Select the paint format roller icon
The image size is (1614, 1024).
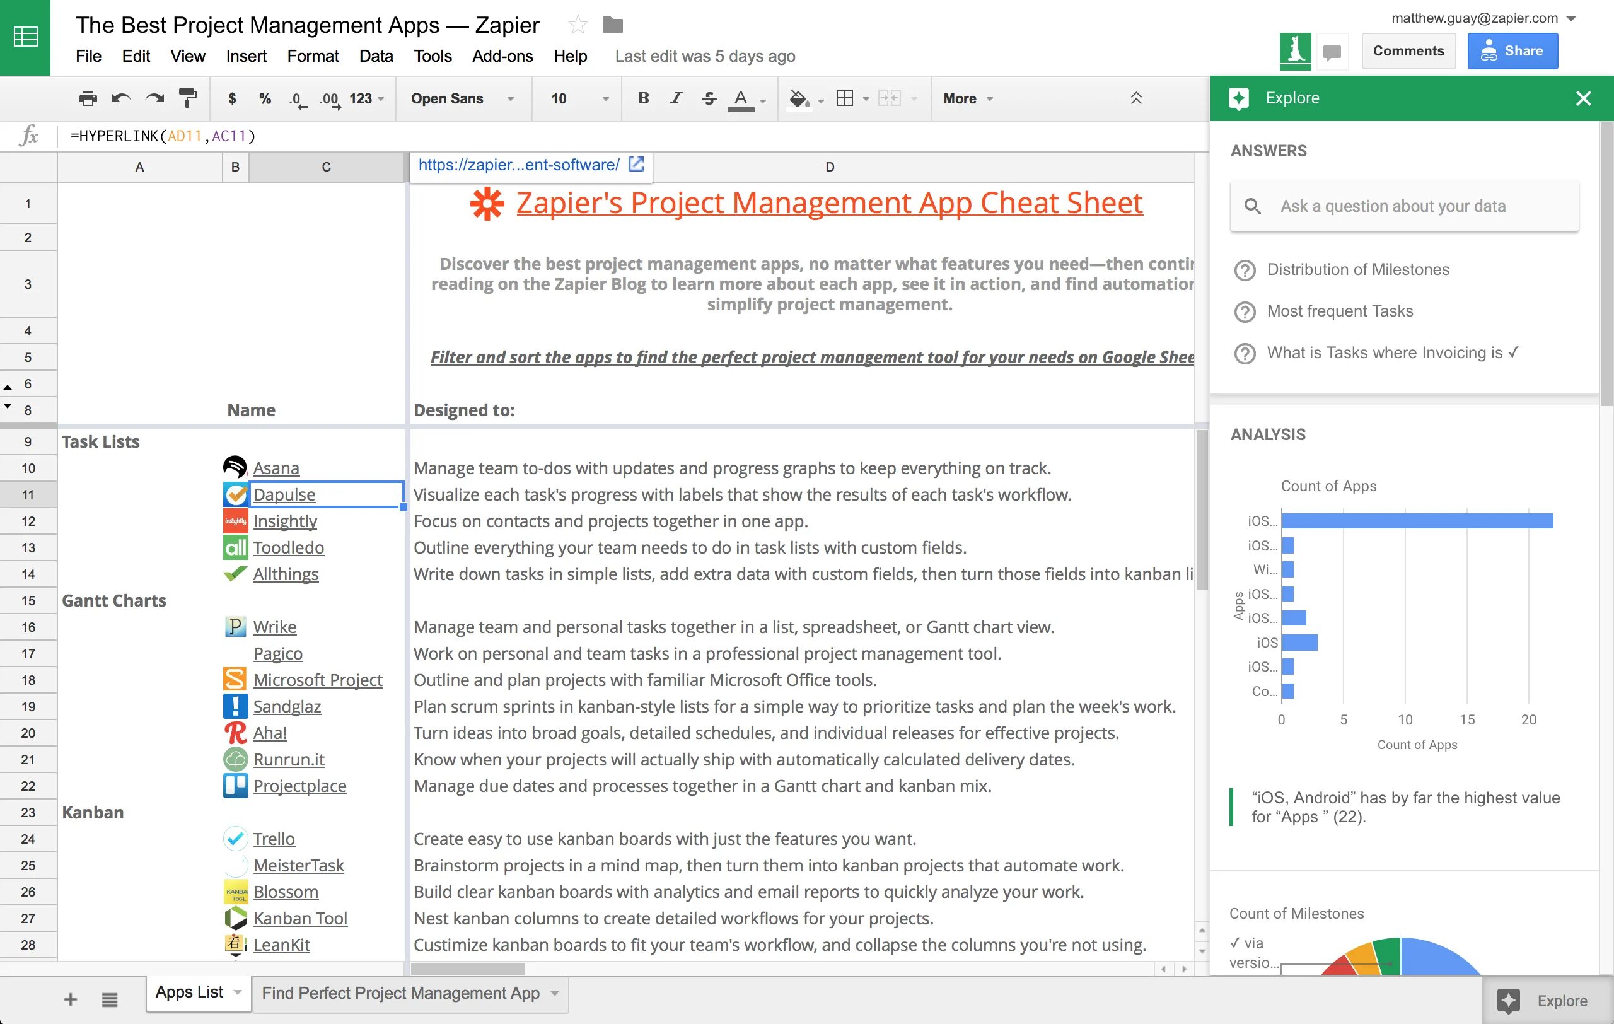pyautogui.click(x=188, y=98)
